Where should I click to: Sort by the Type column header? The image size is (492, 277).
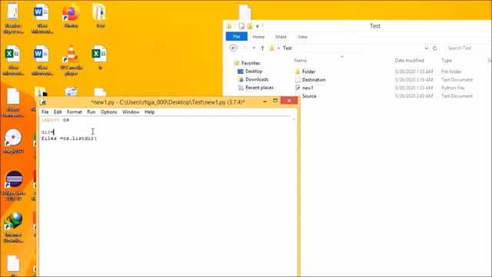[446, 60]
